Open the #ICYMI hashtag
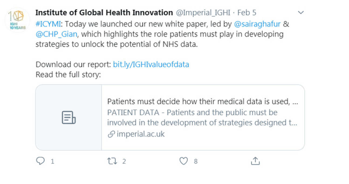Viewport: 349px width, 184px height. coord(49,24)
